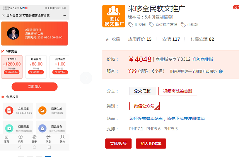Click the 米哆全民软文推广 title text
Screen dimensions: 239x159
[x=156, y=8]
